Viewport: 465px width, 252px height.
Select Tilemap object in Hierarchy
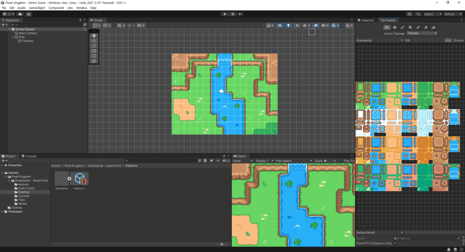tap(28, 41)
